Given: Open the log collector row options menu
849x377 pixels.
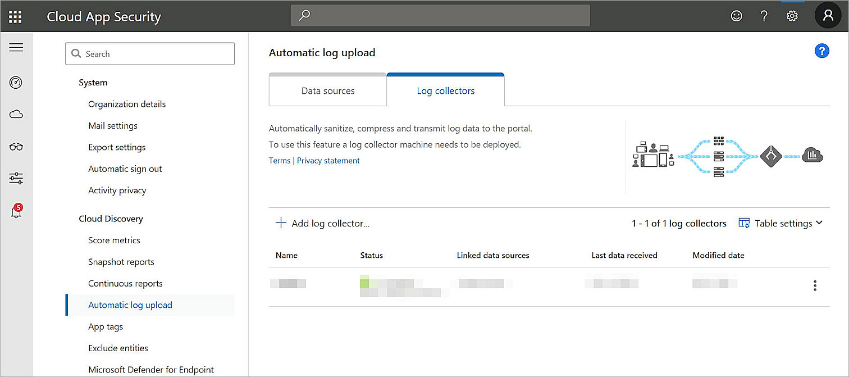Looking at the screenshot, I should point(815,285).
